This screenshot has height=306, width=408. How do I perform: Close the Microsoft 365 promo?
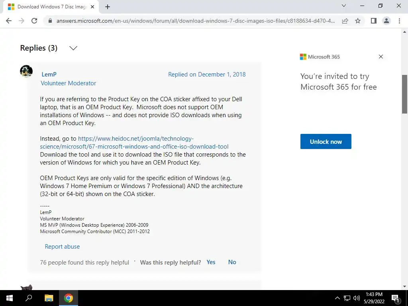(381, 57)
